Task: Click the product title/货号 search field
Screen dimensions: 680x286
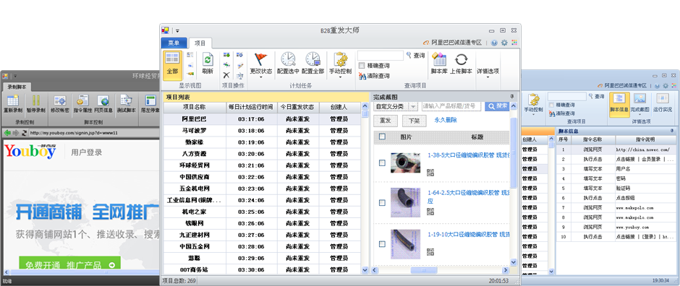Action: (x=451, y=106)
